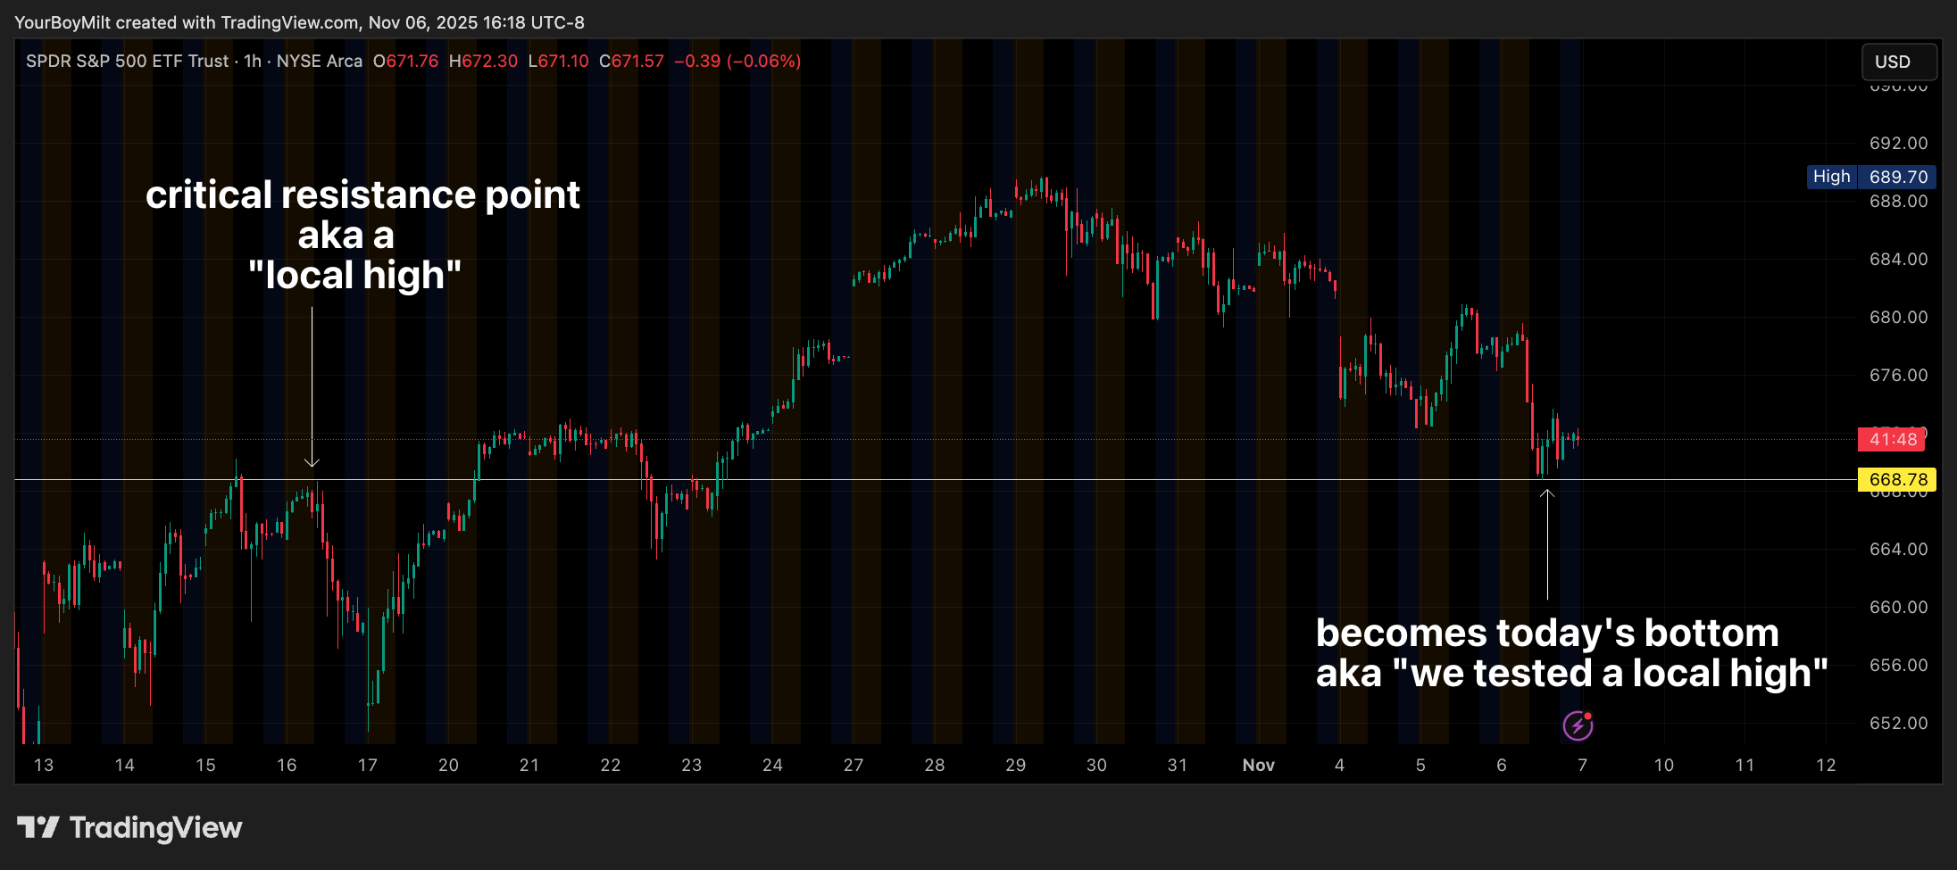Click the YourBoyMilt created with TradingView.com caption

click(x=299, y=22)
